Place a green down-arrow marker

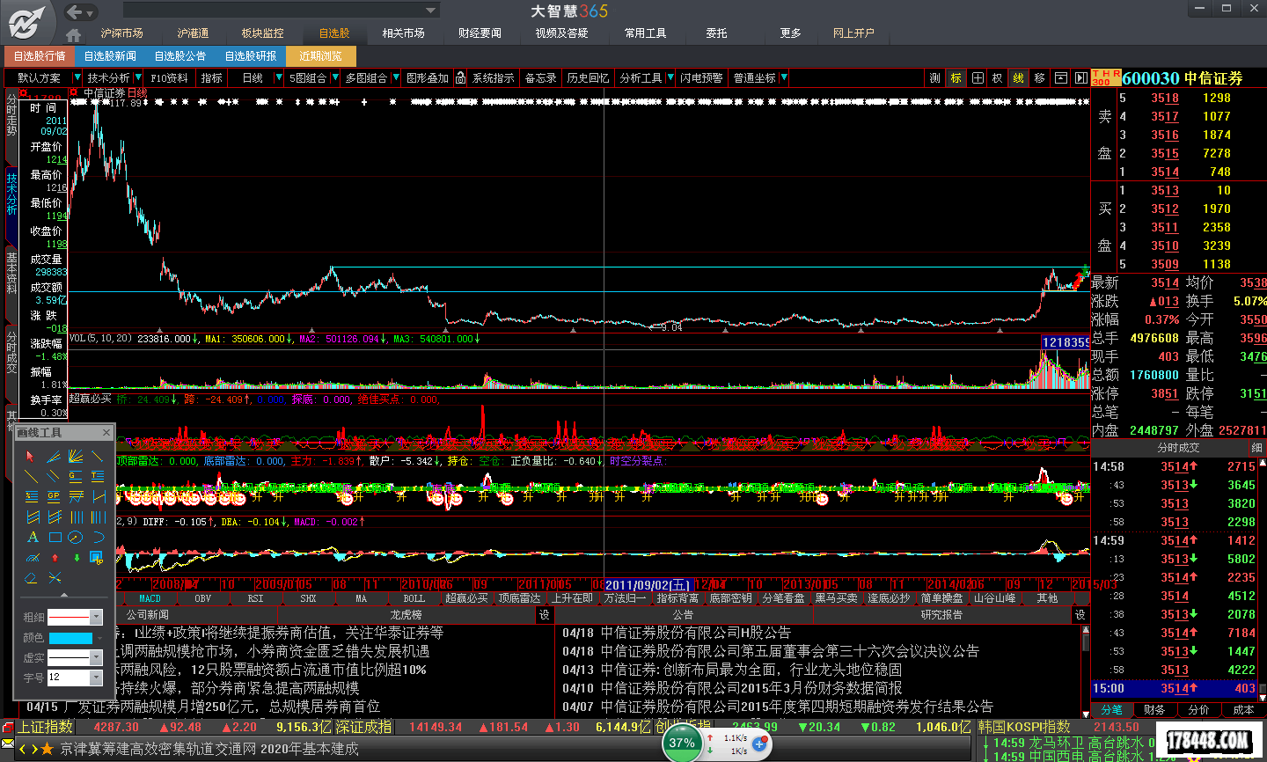tap(77, 558)
